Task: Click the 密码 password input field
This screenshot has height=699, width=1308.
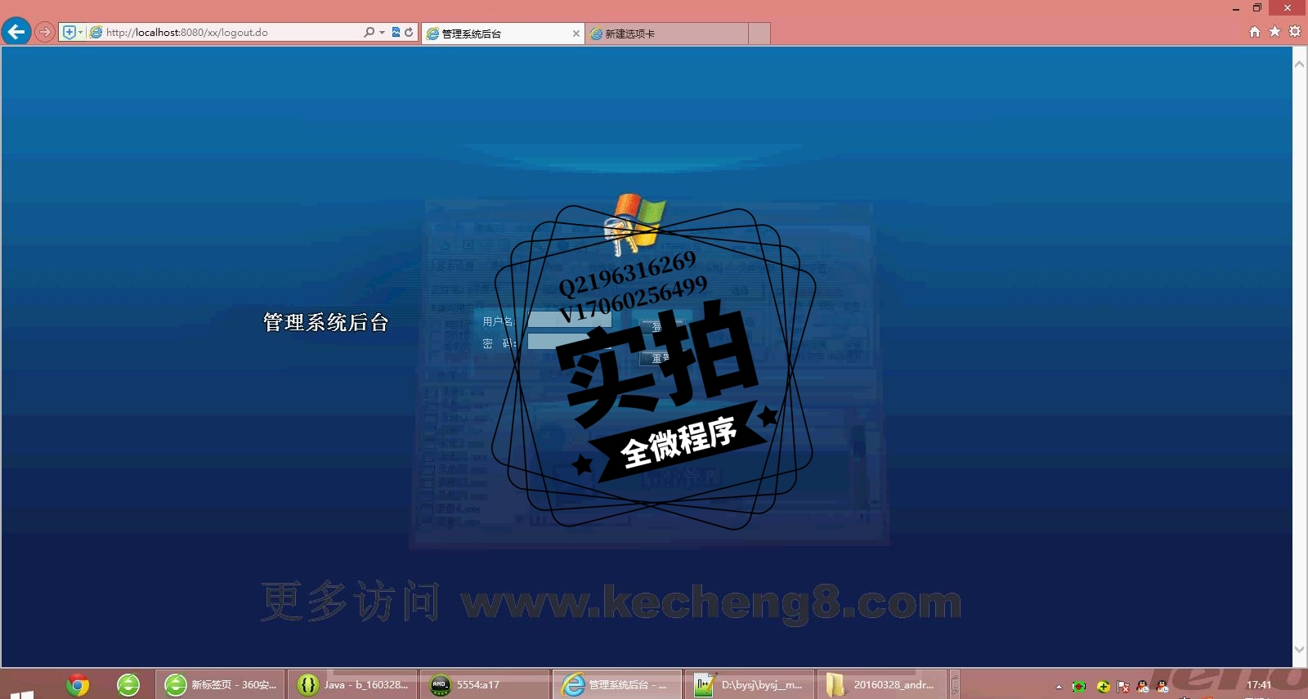Action: (x=570, y=342)
